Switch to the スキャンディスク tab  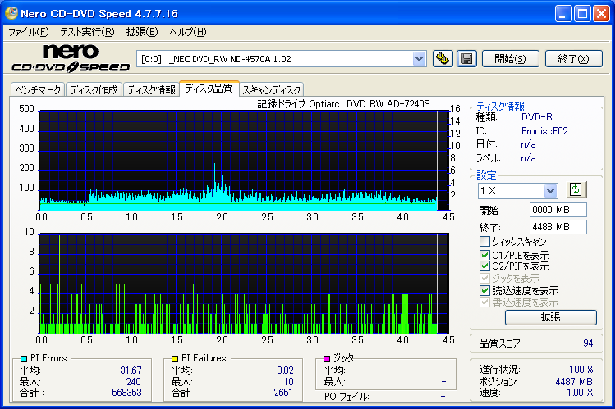(x=272, y=89)
